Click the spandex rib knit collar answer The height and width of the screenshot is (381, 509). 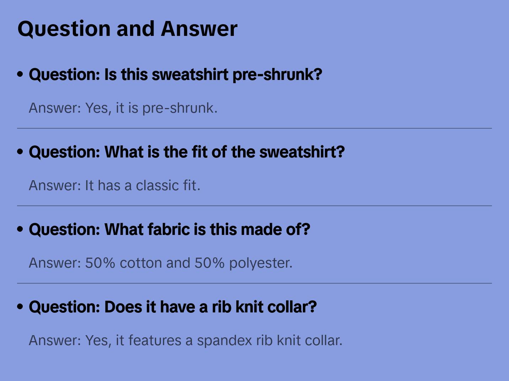point(185,340)
